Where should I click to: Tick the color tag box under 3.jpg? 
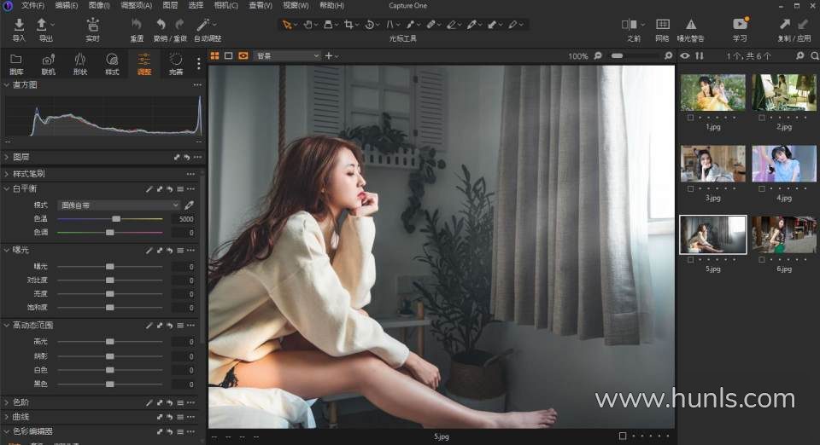[690, 189]
